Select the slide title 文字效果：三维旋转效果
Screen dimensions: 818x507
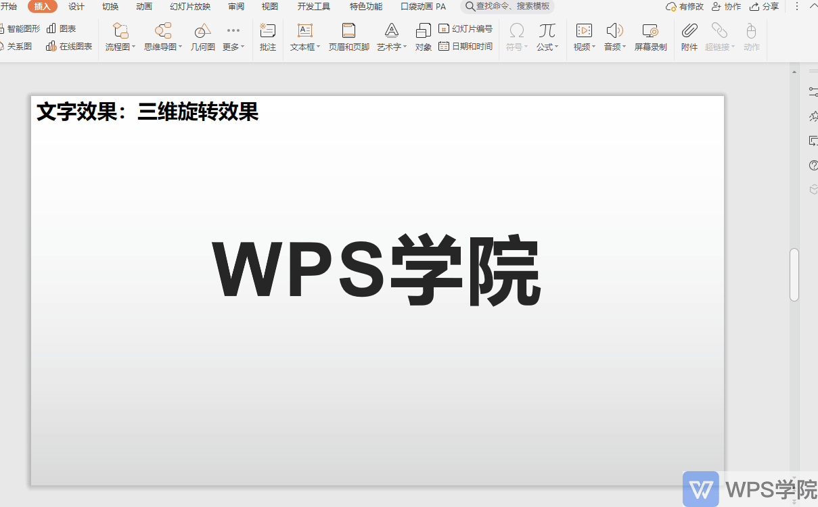coord(147,112)
